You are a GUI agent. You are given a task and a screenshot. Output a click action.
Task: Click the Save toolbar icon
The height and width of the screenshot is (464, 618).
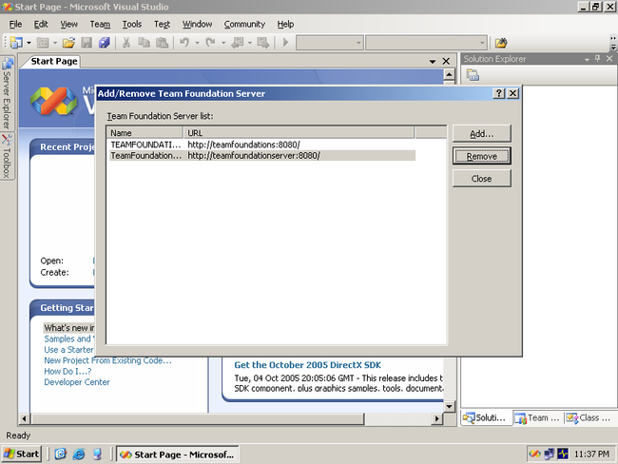pos(87,42)
